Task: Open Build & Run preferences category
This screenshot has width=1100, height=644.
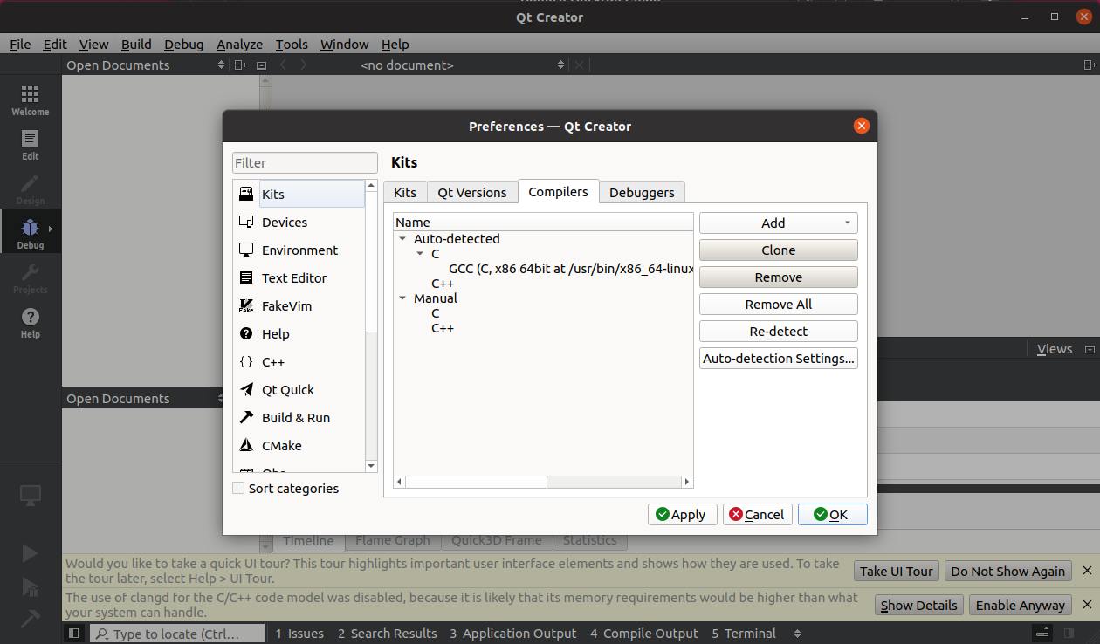Action: click(x=295, y=418)
